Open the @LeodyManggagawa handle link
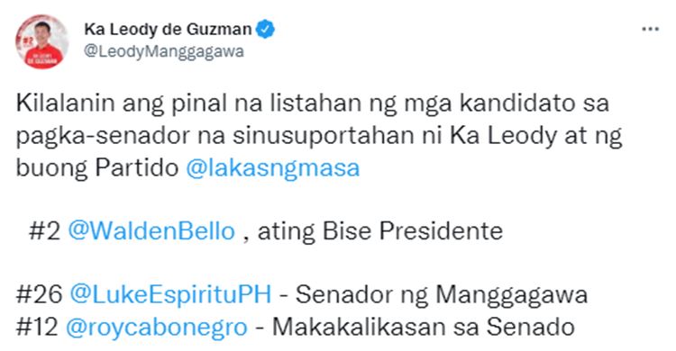This screenshot has height=351, width=676. point(164,51)
